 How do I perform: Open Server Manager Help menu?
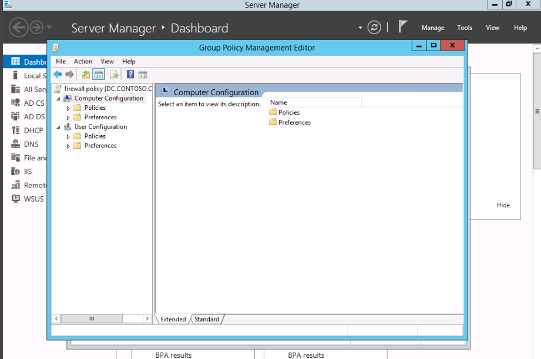pos(520,28)
